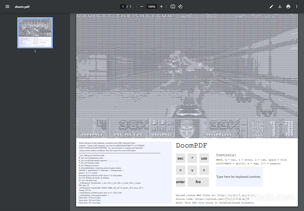Zoom in with the plus icon
The image size is (304, 211).
click(x=161, y=7)
